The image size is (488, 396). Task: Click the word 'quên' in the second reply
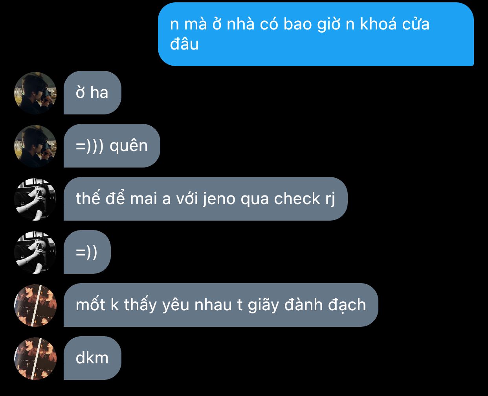tap(129, 146)
